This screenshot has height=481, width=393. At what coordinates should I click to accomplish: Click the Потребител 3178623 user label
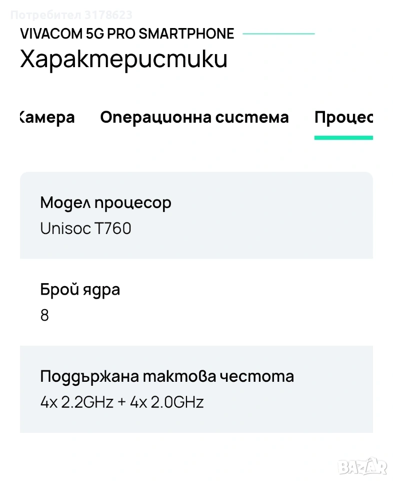(71, 15)
